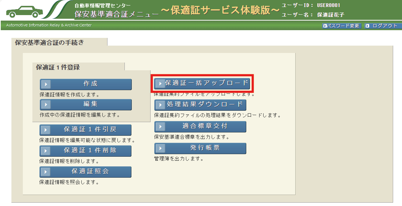The height and width of the screenshot is (206, 402).
Task: Click 保適証一括アップロード bulk upload button
Action: click(x=202, y=84)
